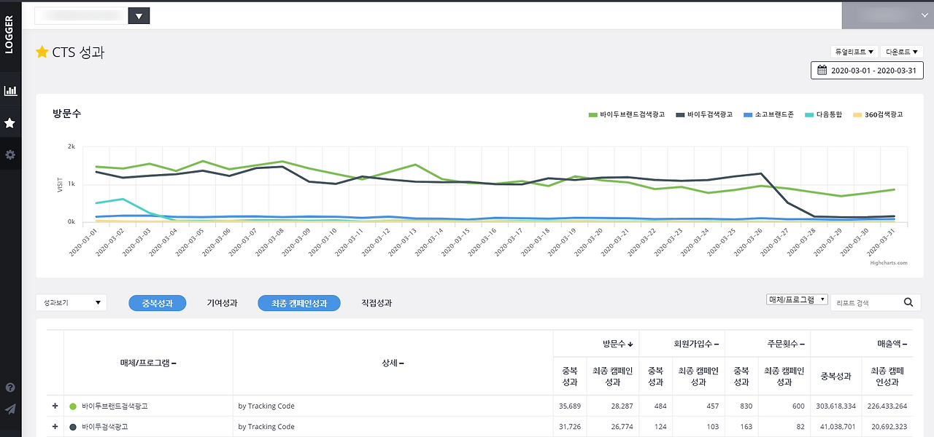
Task: Open the 매체/프로그램 select dropdown
Action: (x=797, y=299)
